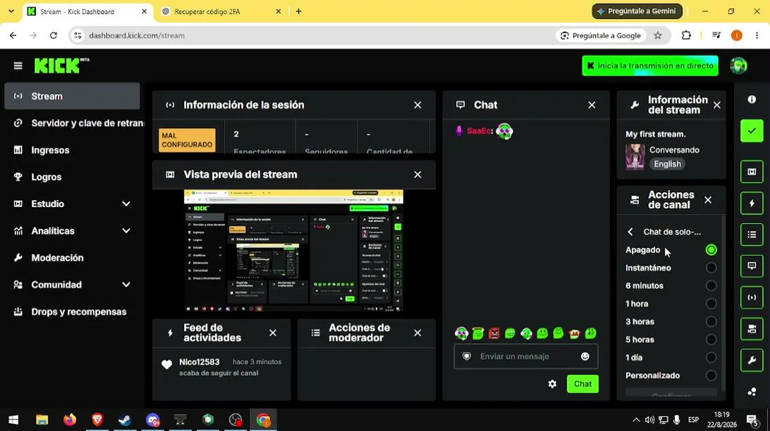This screenshot has width=770, height=431.
Task: Close the Información del stream panel
Action: (x=717, y=105)
